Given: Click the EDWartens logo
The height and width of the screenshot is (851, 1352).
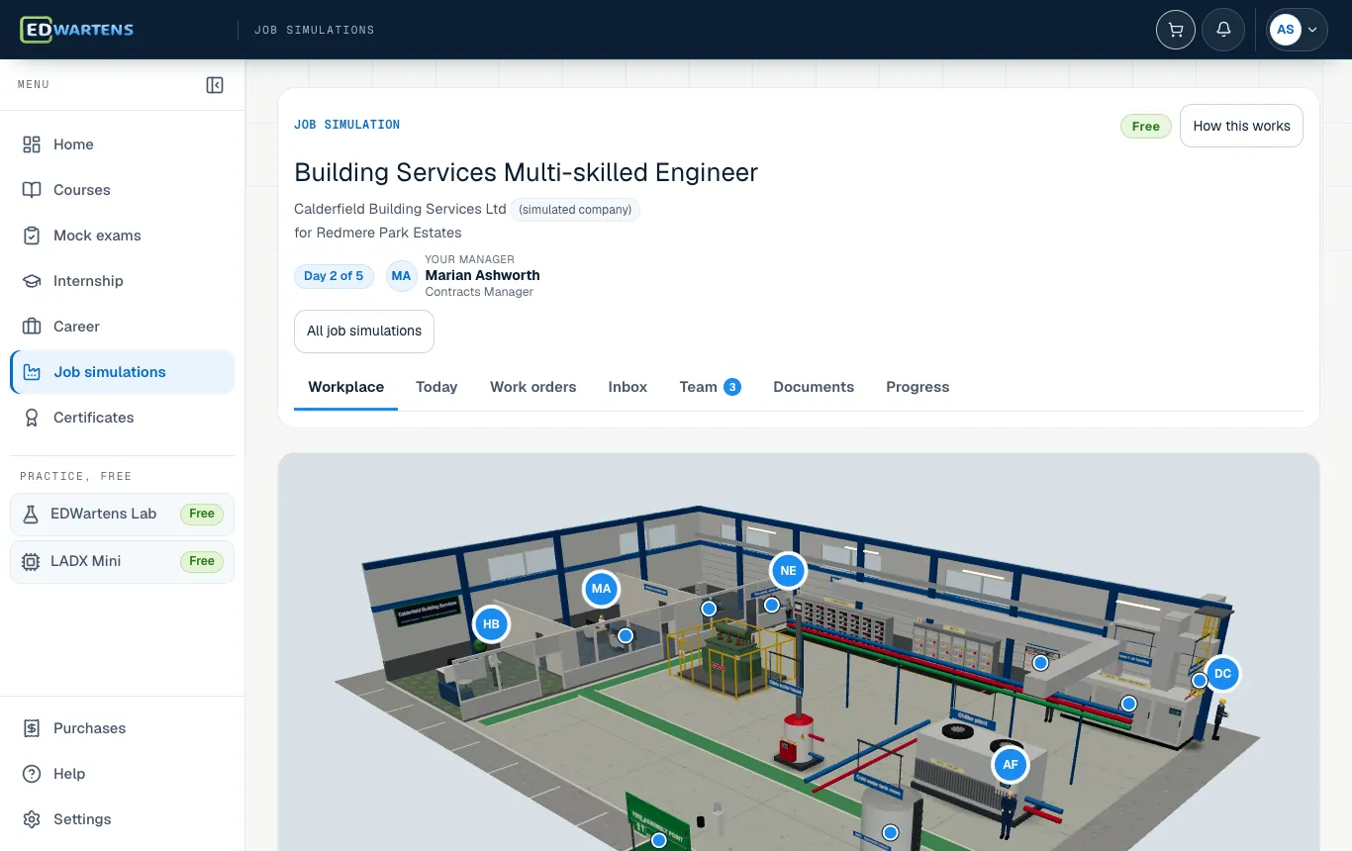Looking at the screenshot, I should click(77, 30).
